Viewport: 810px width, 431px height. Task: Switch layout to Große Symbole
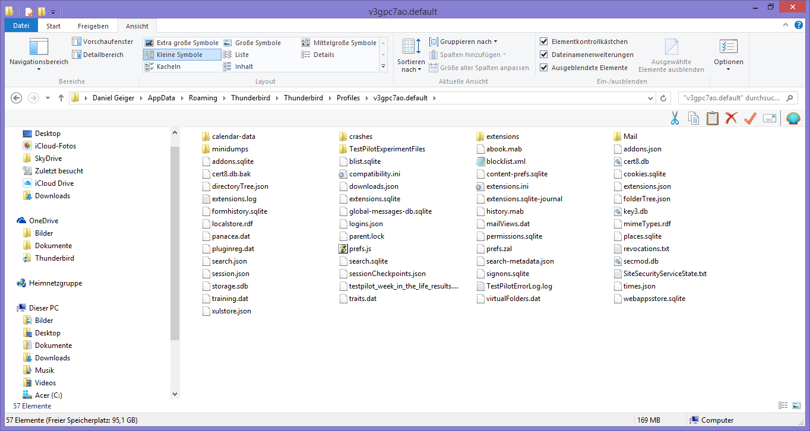pos(253,43)
